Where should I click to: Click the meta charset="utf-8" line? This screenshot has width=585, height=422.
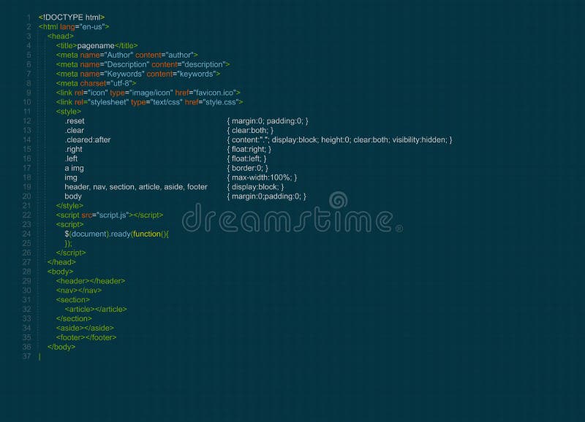coord(97,83)
